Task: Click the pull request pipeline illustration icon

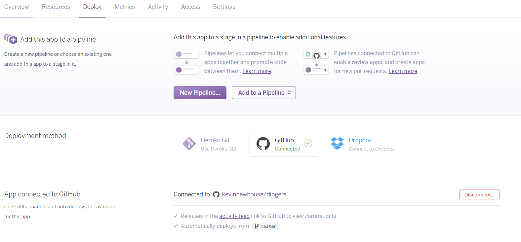Action: (x=316, y=62)
